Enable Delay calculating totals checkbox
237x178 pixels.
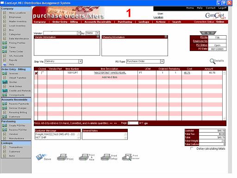click(x=192, y=148)
